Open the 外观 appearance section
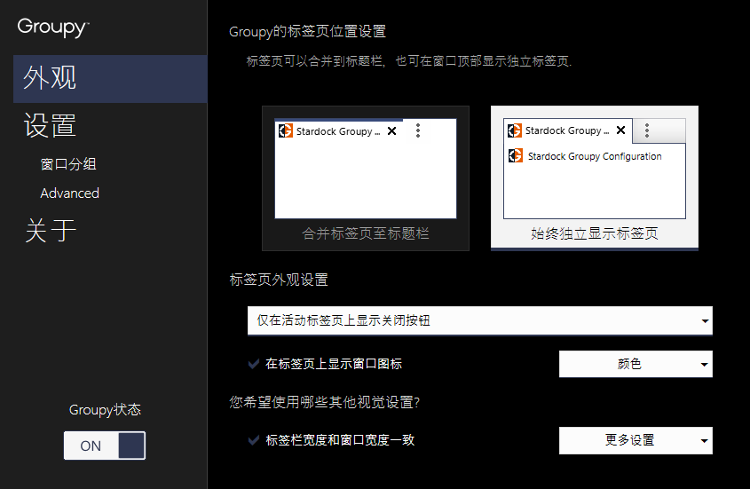Viewport: 750px width, 489px height. (x=110, y=78)
